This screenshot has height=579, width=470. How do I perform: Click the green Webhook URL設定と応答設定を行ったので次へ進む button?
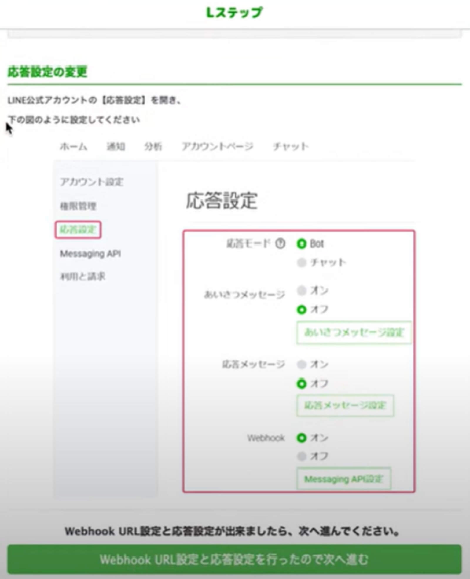234,559
